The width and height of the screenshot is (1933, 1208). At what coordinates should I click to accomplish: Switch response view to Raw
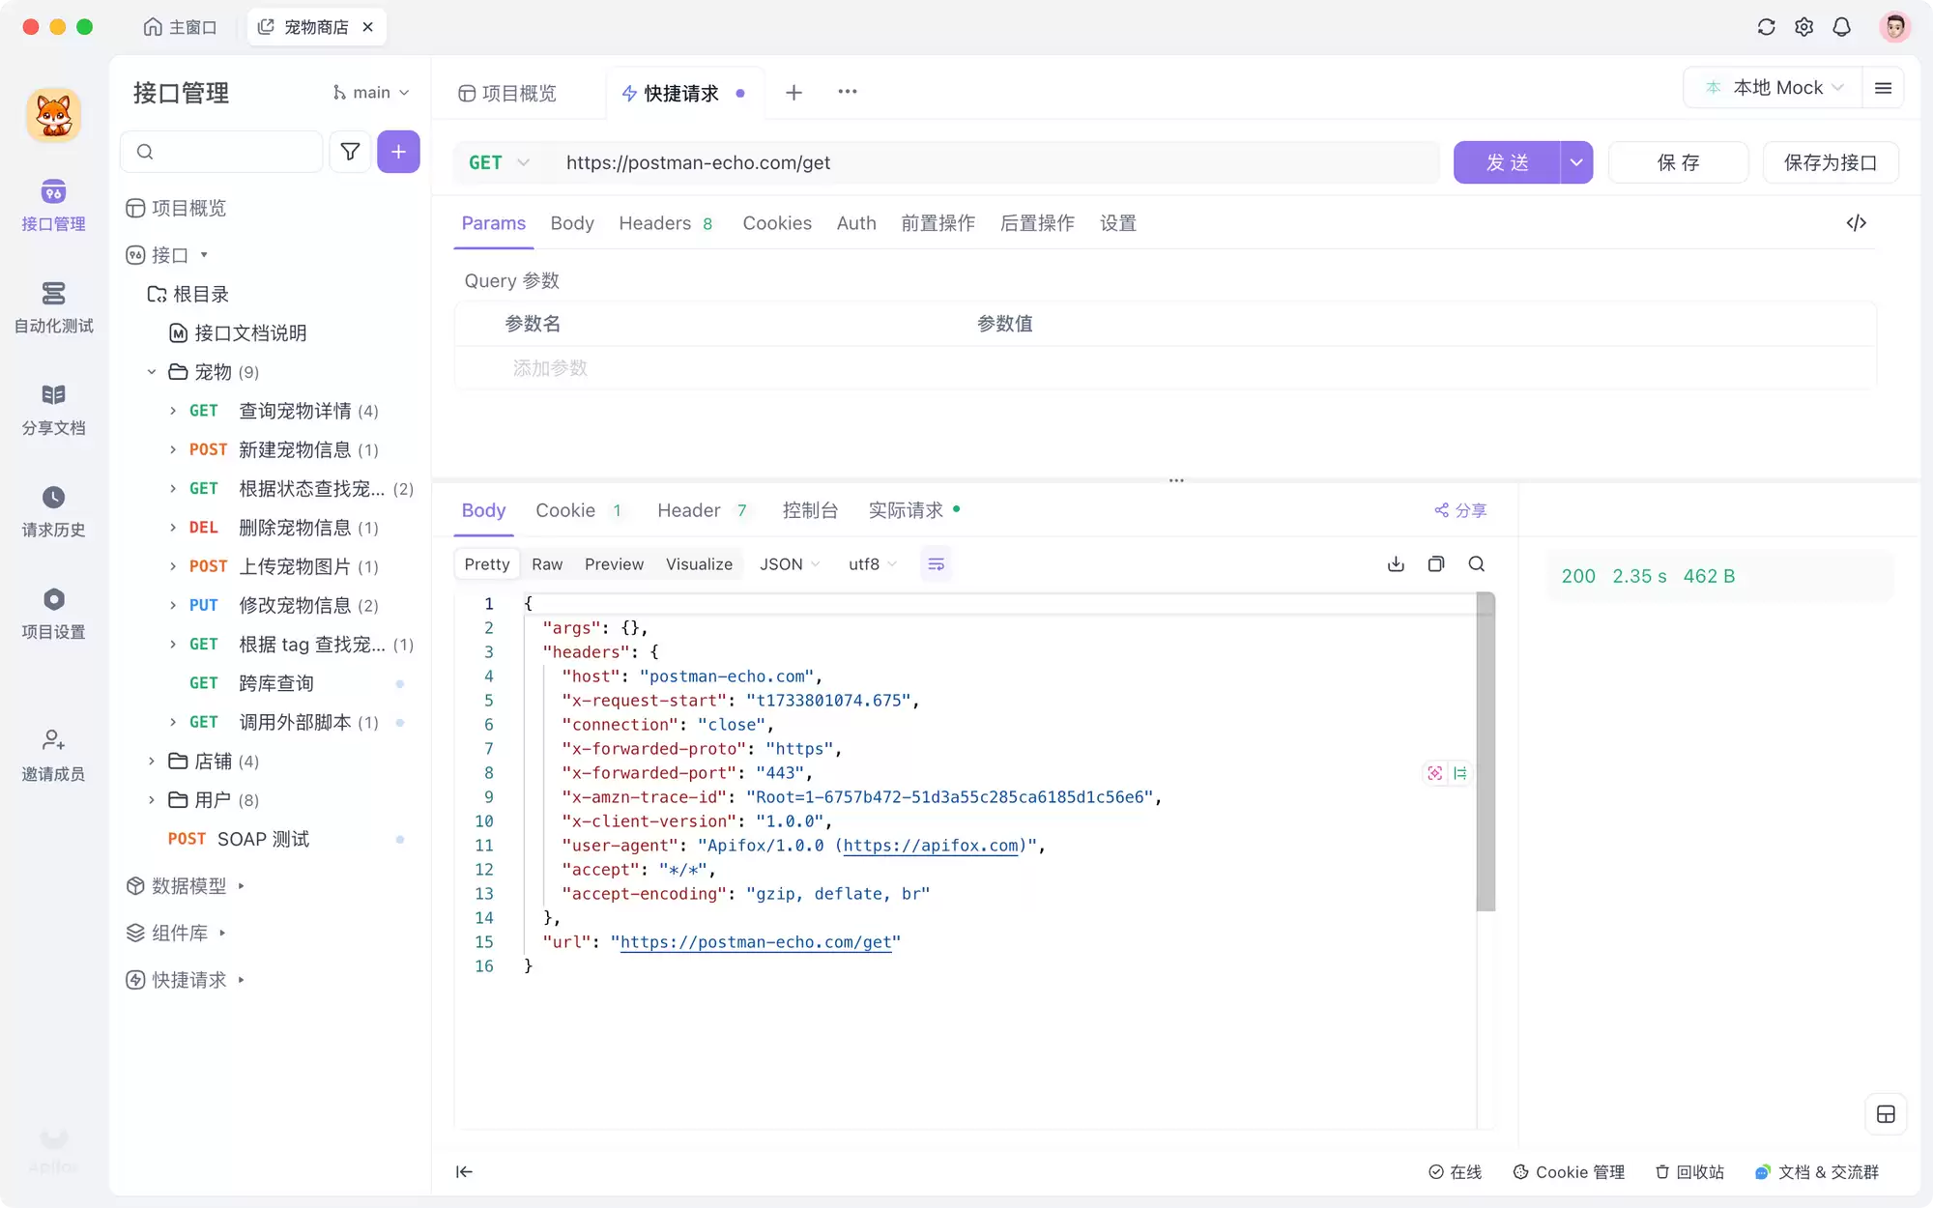[x=547, y=564]
